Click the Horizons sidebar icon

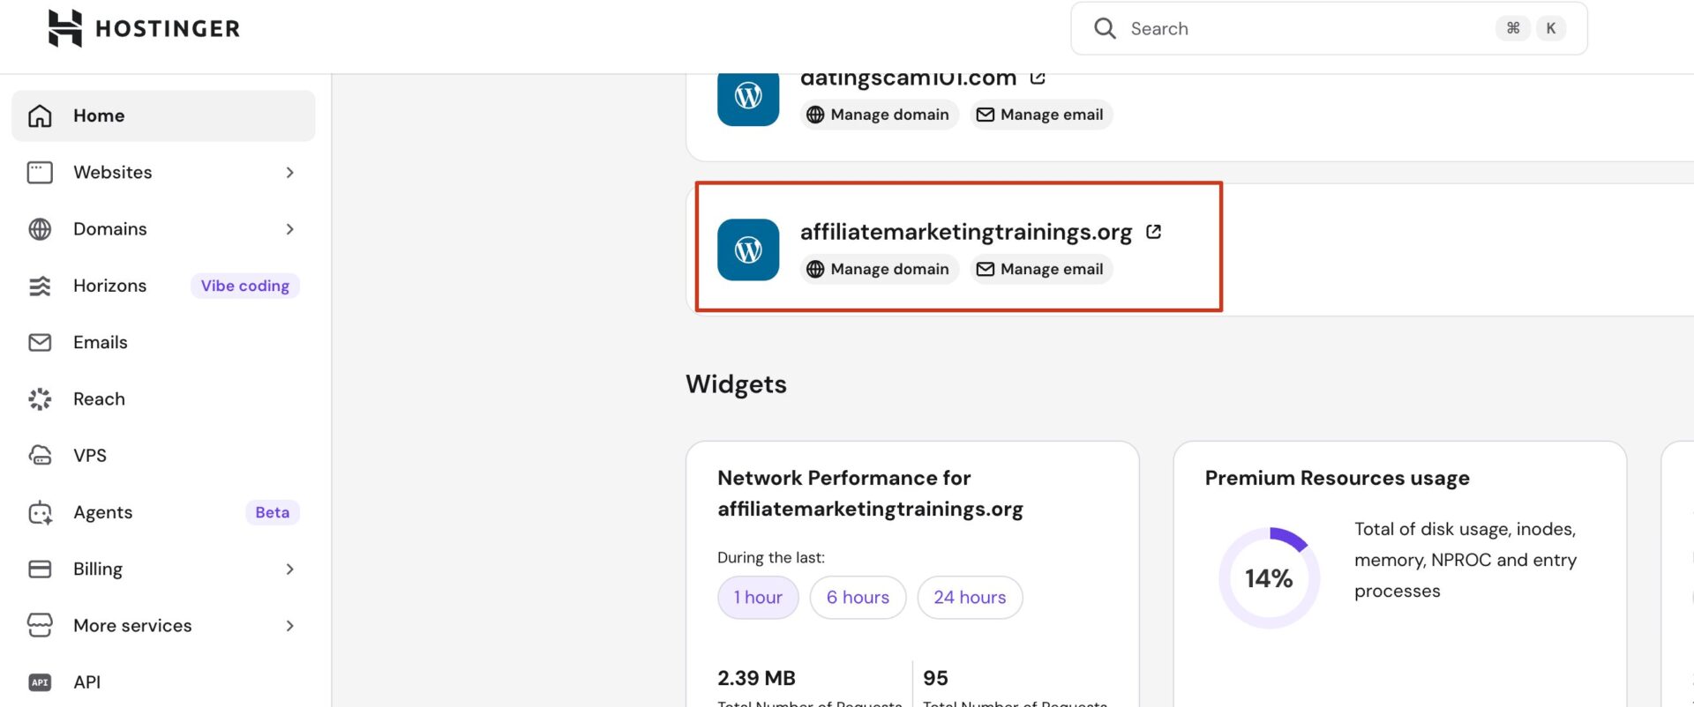click(40, 286)
